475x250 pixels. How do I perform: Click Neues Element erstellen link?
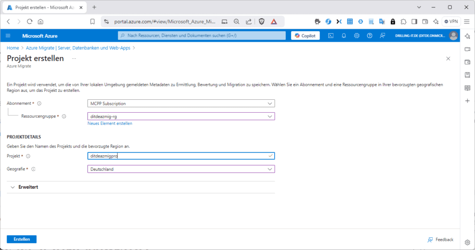[x=109, y=123]
